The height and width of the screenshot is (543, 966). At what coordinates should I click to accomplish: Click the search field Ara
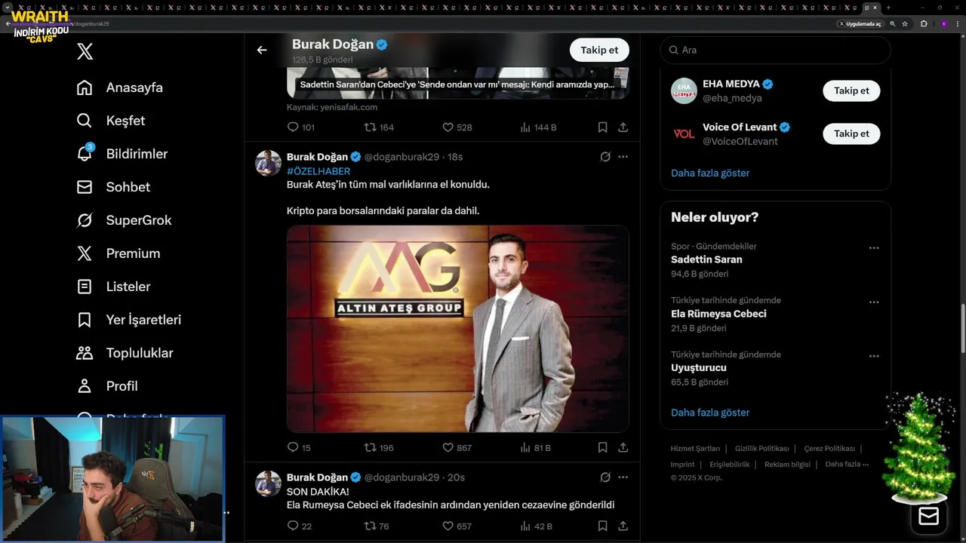point(776,50)
